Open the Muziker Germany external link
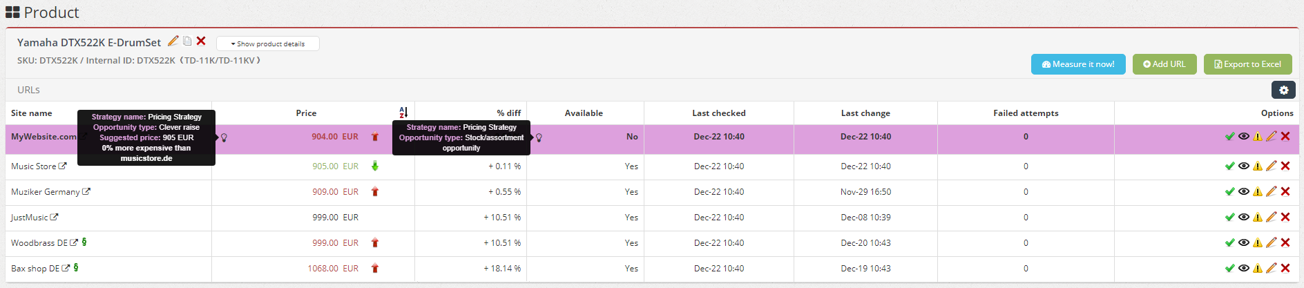The image size is (1304, 288). point(86,192)
